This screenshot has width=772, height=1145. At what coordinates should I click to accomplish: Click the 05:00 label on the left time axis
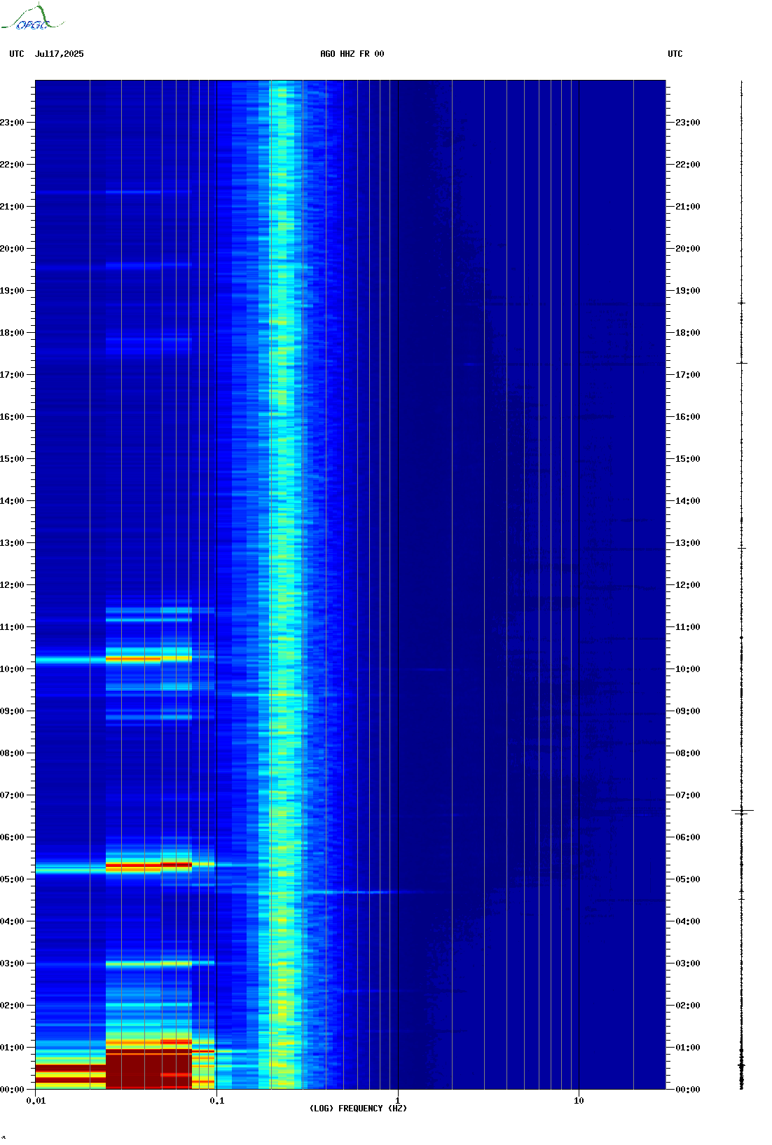click(x=12, y=879)
